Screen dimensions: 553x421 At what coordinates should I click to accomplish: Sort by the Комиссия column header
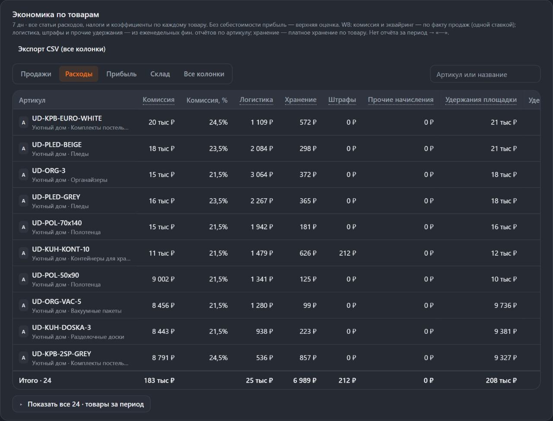(159, 100)
